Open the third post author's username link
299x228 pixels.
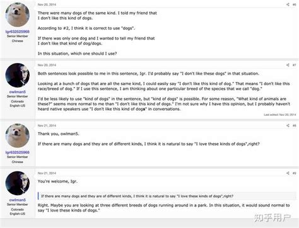point(18,152)
